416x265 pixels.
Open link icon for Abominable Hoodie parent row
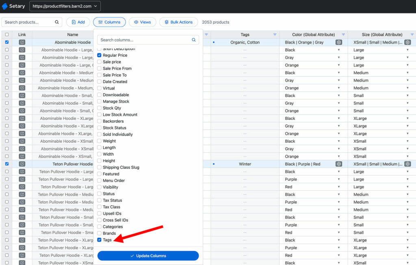pos(22,42)
